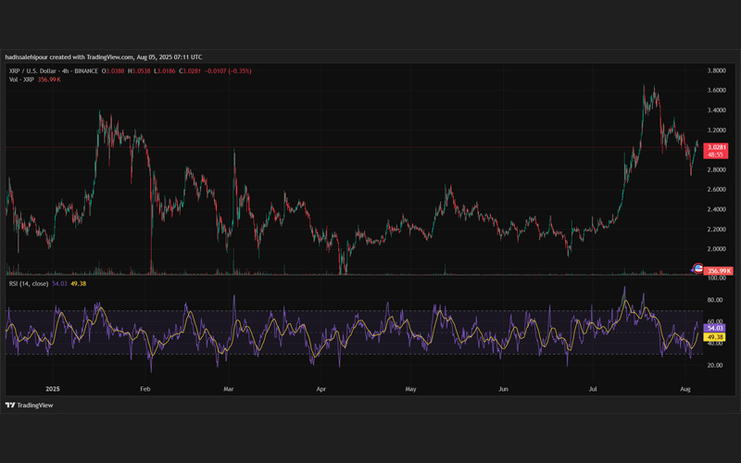Click the US flag economic event marker

[x=698, y=269]
